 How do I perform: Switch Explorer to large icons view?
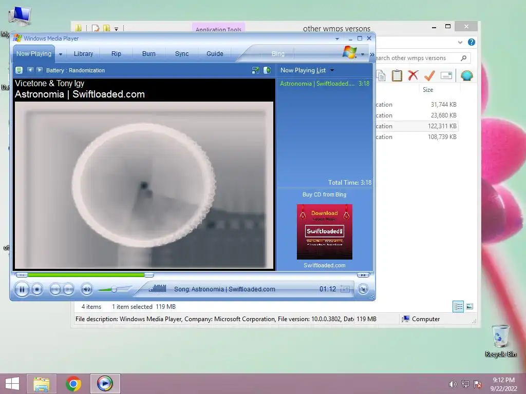tap(469, 306)
